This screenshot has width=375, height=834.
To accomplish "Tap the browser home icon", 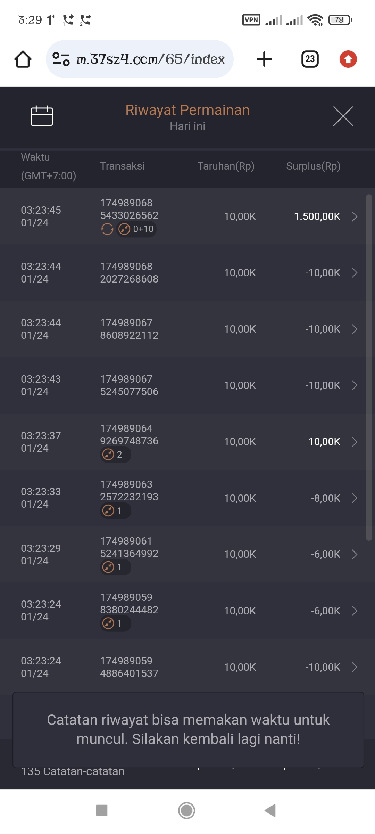I will click(23, 59).
